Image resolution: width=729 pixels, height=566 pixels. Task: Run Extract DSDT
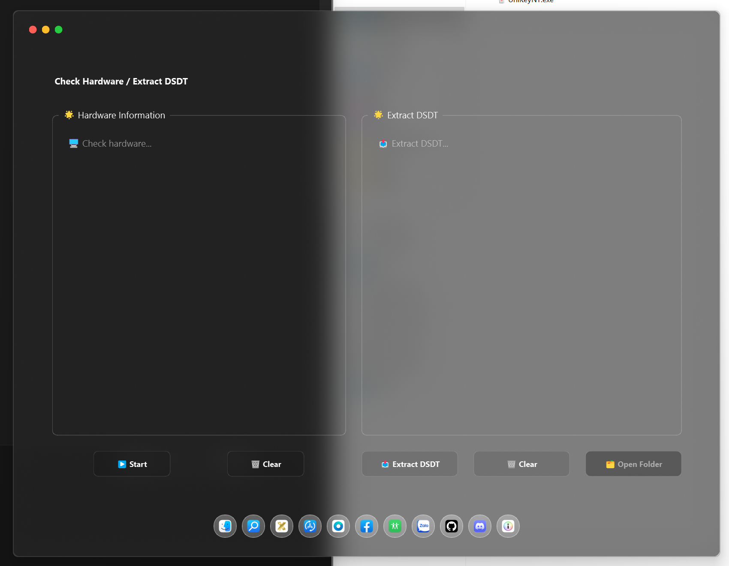[410, 464]
